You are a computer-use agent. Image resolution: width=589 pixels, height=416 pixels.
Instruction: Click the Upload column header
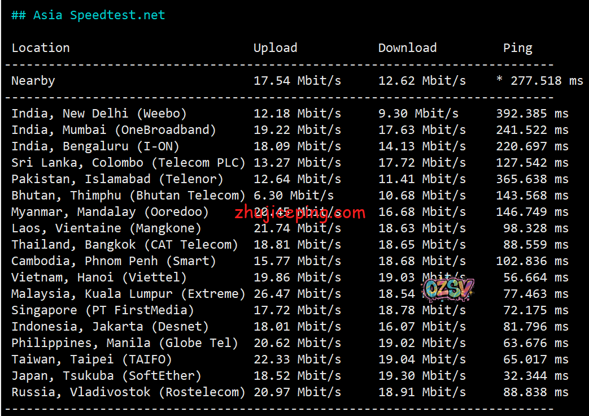pyautogui.click(x=275, y=48)
